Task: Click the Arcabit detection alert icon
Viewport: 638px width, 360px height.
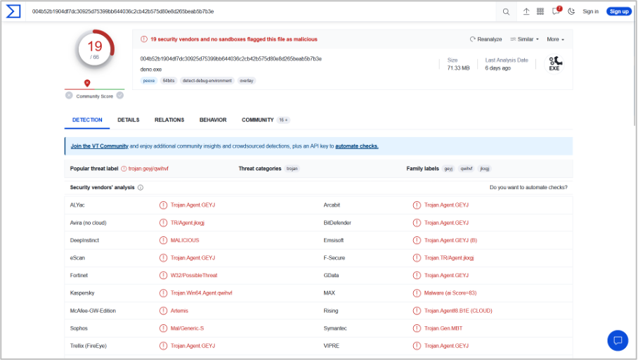Action: (x=417, y=205)
